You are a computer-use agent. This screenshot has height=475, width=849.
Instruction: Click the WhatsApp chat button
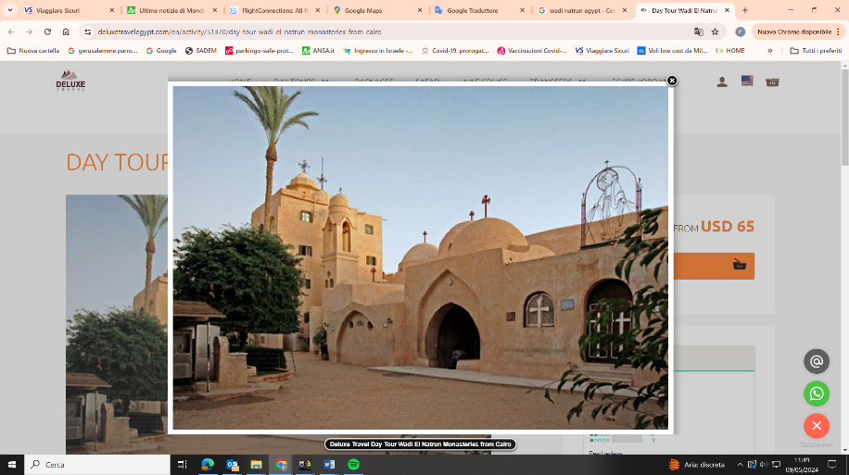click(x=816, y=394)
